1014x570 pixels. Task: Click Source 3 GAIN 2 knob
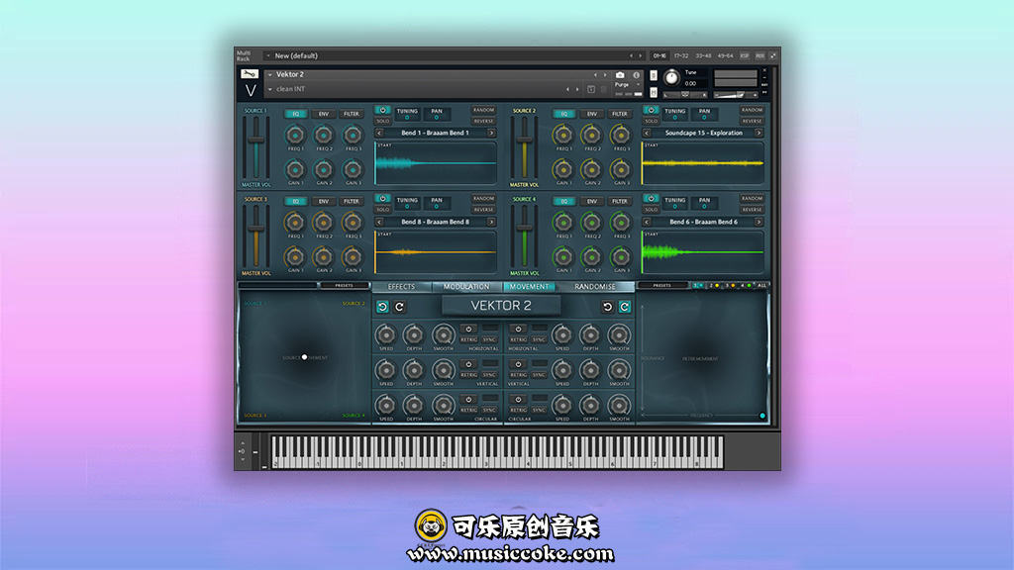(x=324, y=256)
